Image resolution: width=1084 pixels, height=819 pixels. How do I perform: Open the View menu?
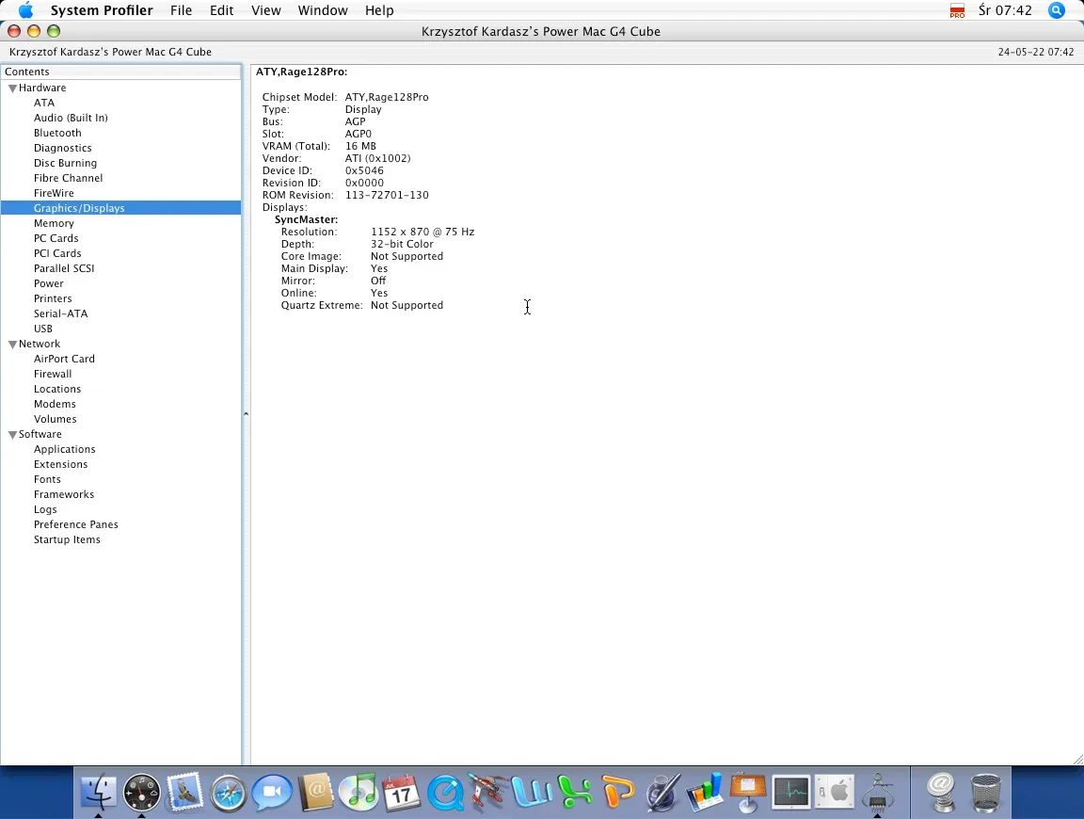click(266, 10)
